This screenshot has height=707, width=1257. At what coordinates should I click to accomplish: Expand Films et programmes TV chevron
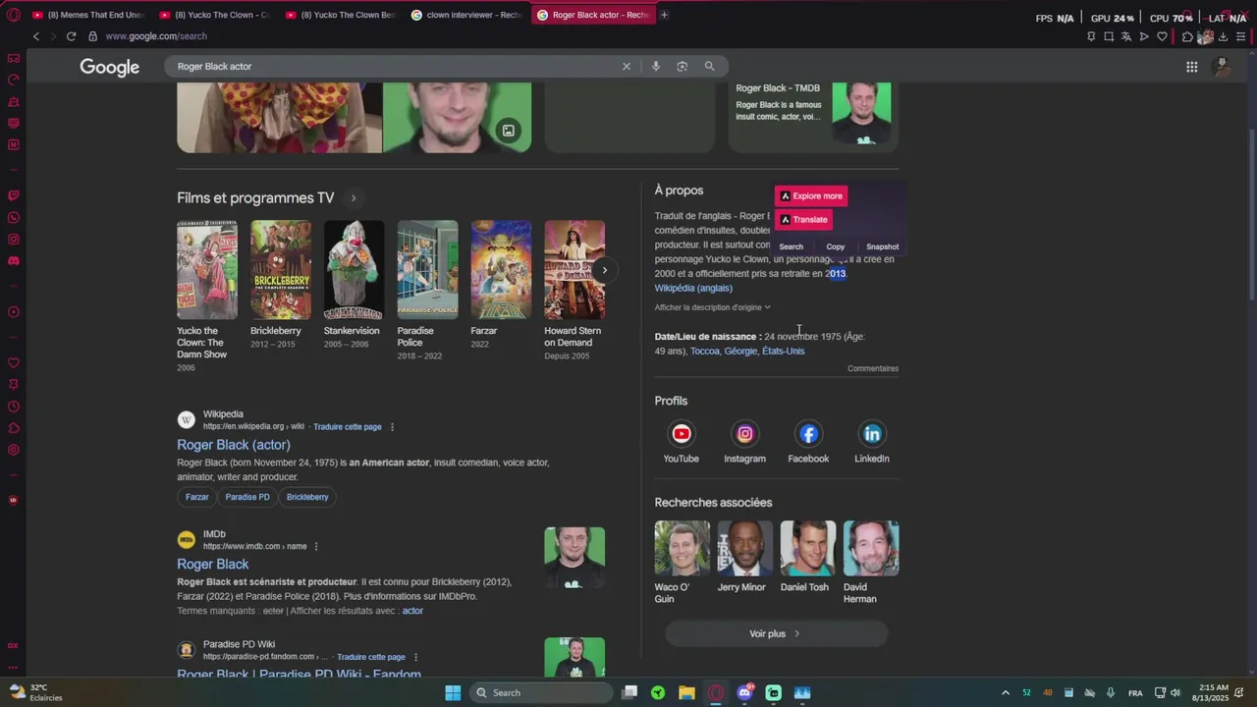(x=354, y=197)
